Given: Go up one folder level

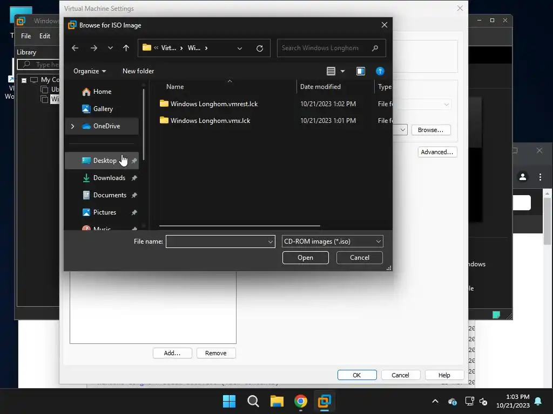Looking at the screenshot, I should [x=126, y=48].
